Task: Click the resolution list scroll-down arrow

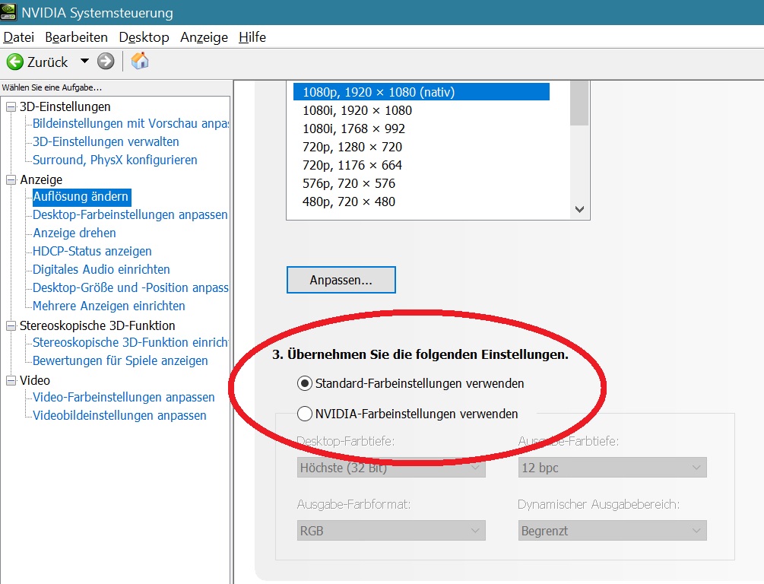Action: (579, 210)
